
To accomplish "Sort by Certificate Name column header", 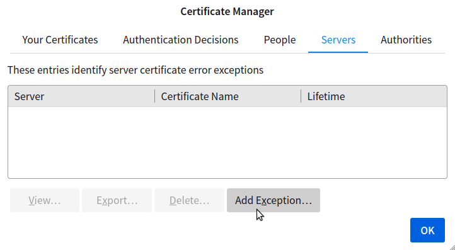I will point(227,96).
